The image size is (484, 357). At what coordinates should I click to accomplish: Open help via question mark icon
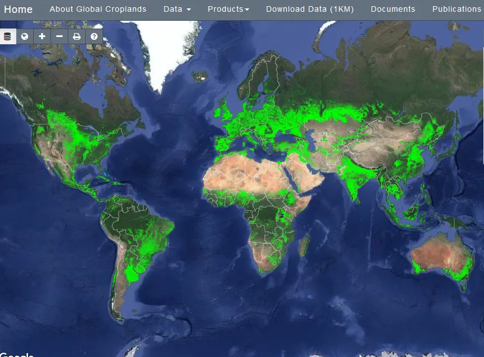(x=94, y=36)
